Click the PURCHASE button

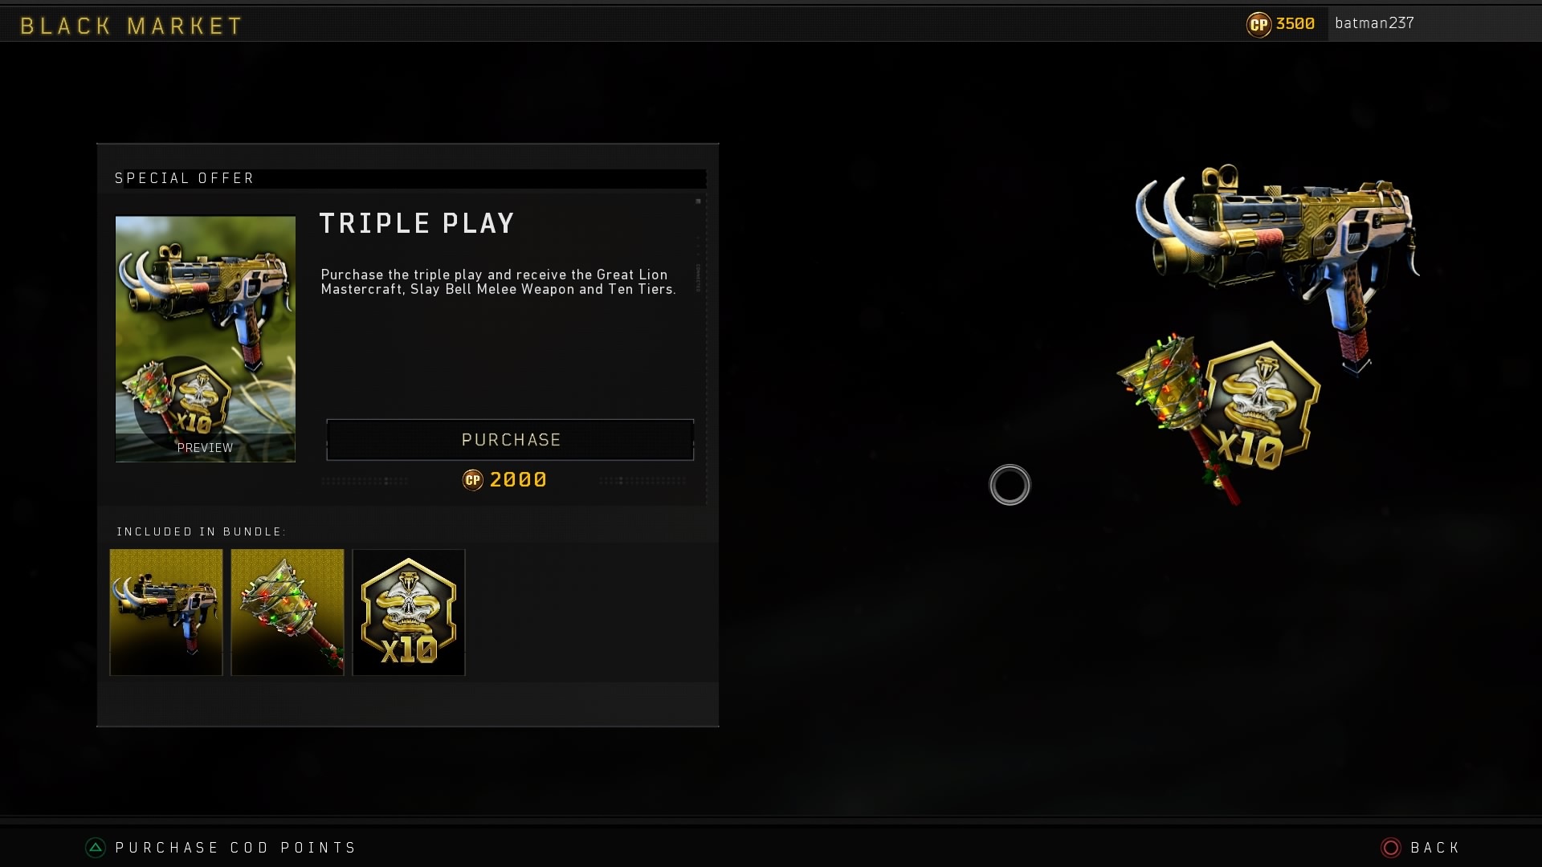pos(510,439)
